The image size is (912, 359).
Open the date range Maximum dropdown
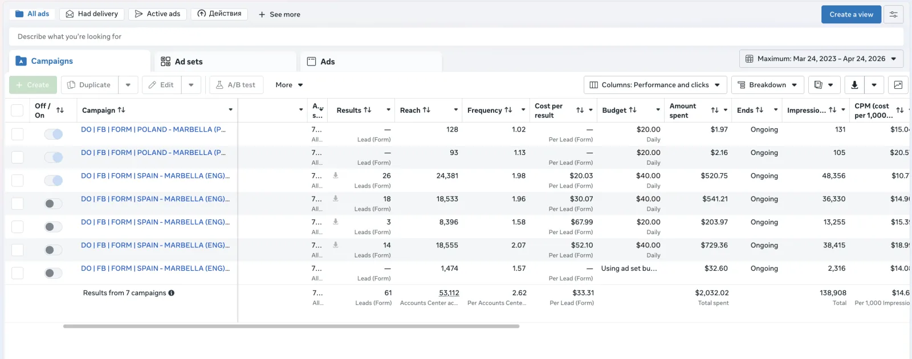click(821, 59)
